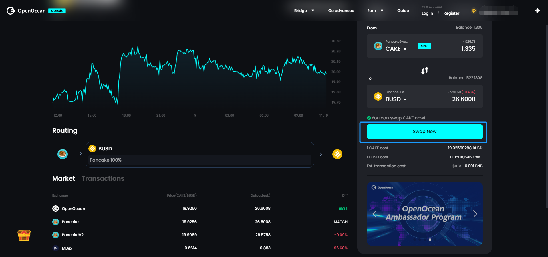Click the 0.05018646 CAKE cost value

(466, 157)
